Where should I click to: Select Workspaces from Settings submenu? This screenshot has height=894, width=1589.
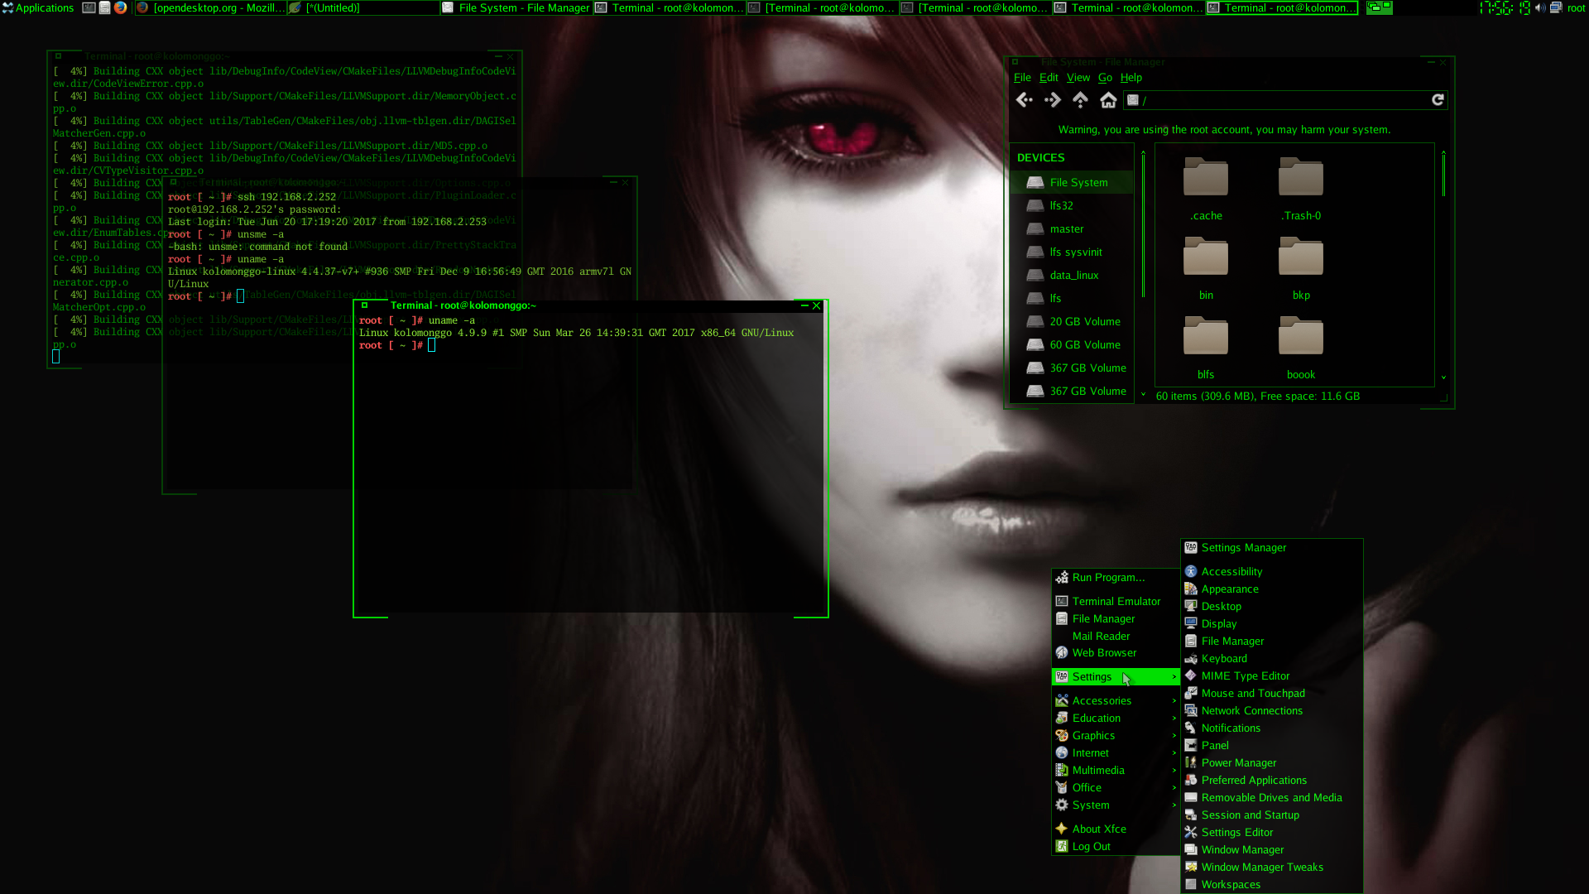1231,884
